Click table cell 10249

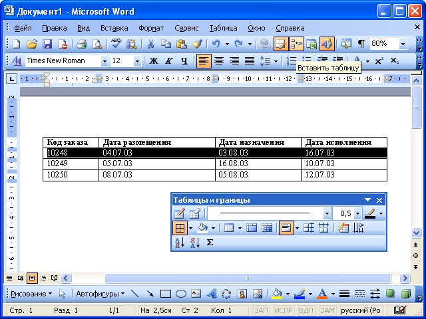pos(71,163)
